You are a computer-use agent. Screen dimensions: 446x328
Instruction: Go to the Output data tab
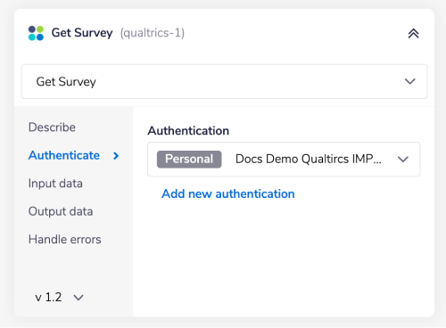61,211
